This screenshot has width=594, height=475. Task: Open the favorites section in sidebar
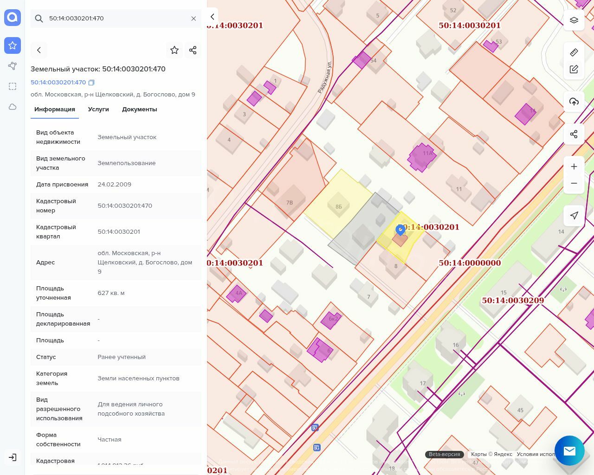(x=13, y=45)
